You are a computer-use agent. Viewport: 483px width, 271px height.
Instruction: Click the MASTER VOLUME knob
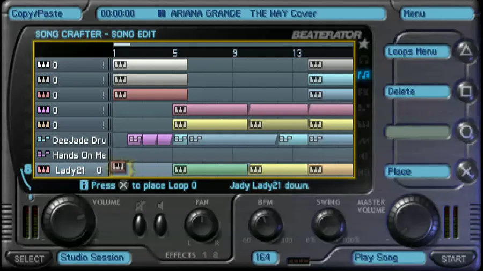tap(414, 220)
